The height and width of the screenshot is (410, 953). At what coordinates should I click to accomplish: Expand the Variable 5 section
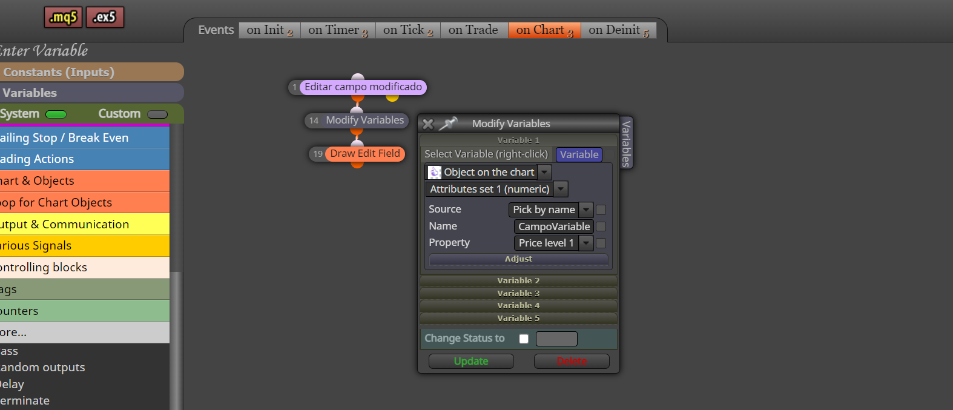tap(518, 318)
